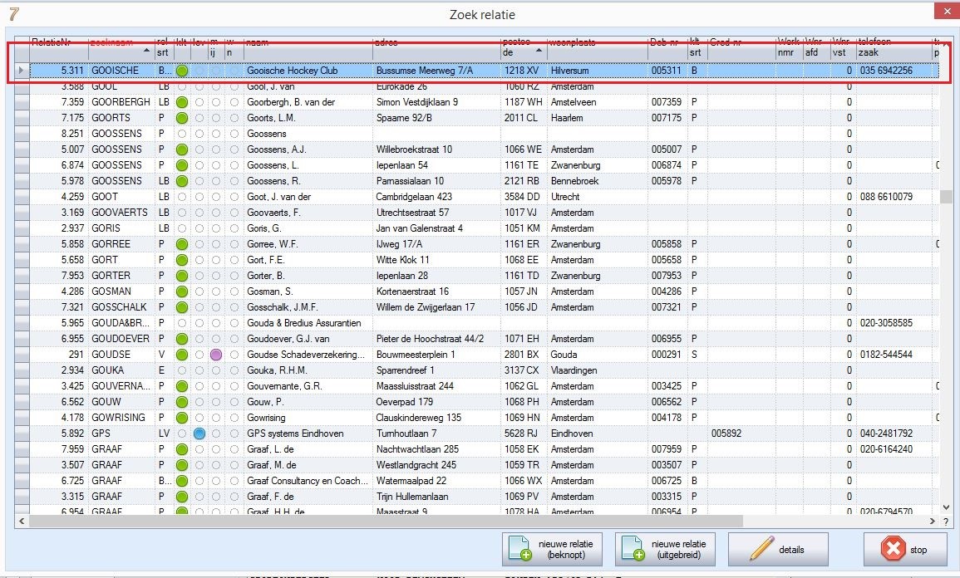Click green klt indicator for Gooische Hockey Club
This screenshot has width=960, height=578.
[x=182, y=71]
